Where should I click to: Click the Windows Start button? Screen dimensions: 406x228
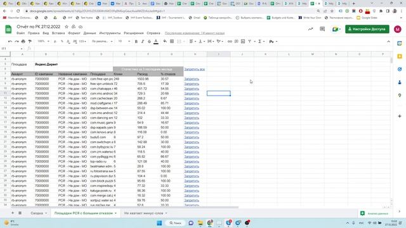tap(159, 223)
